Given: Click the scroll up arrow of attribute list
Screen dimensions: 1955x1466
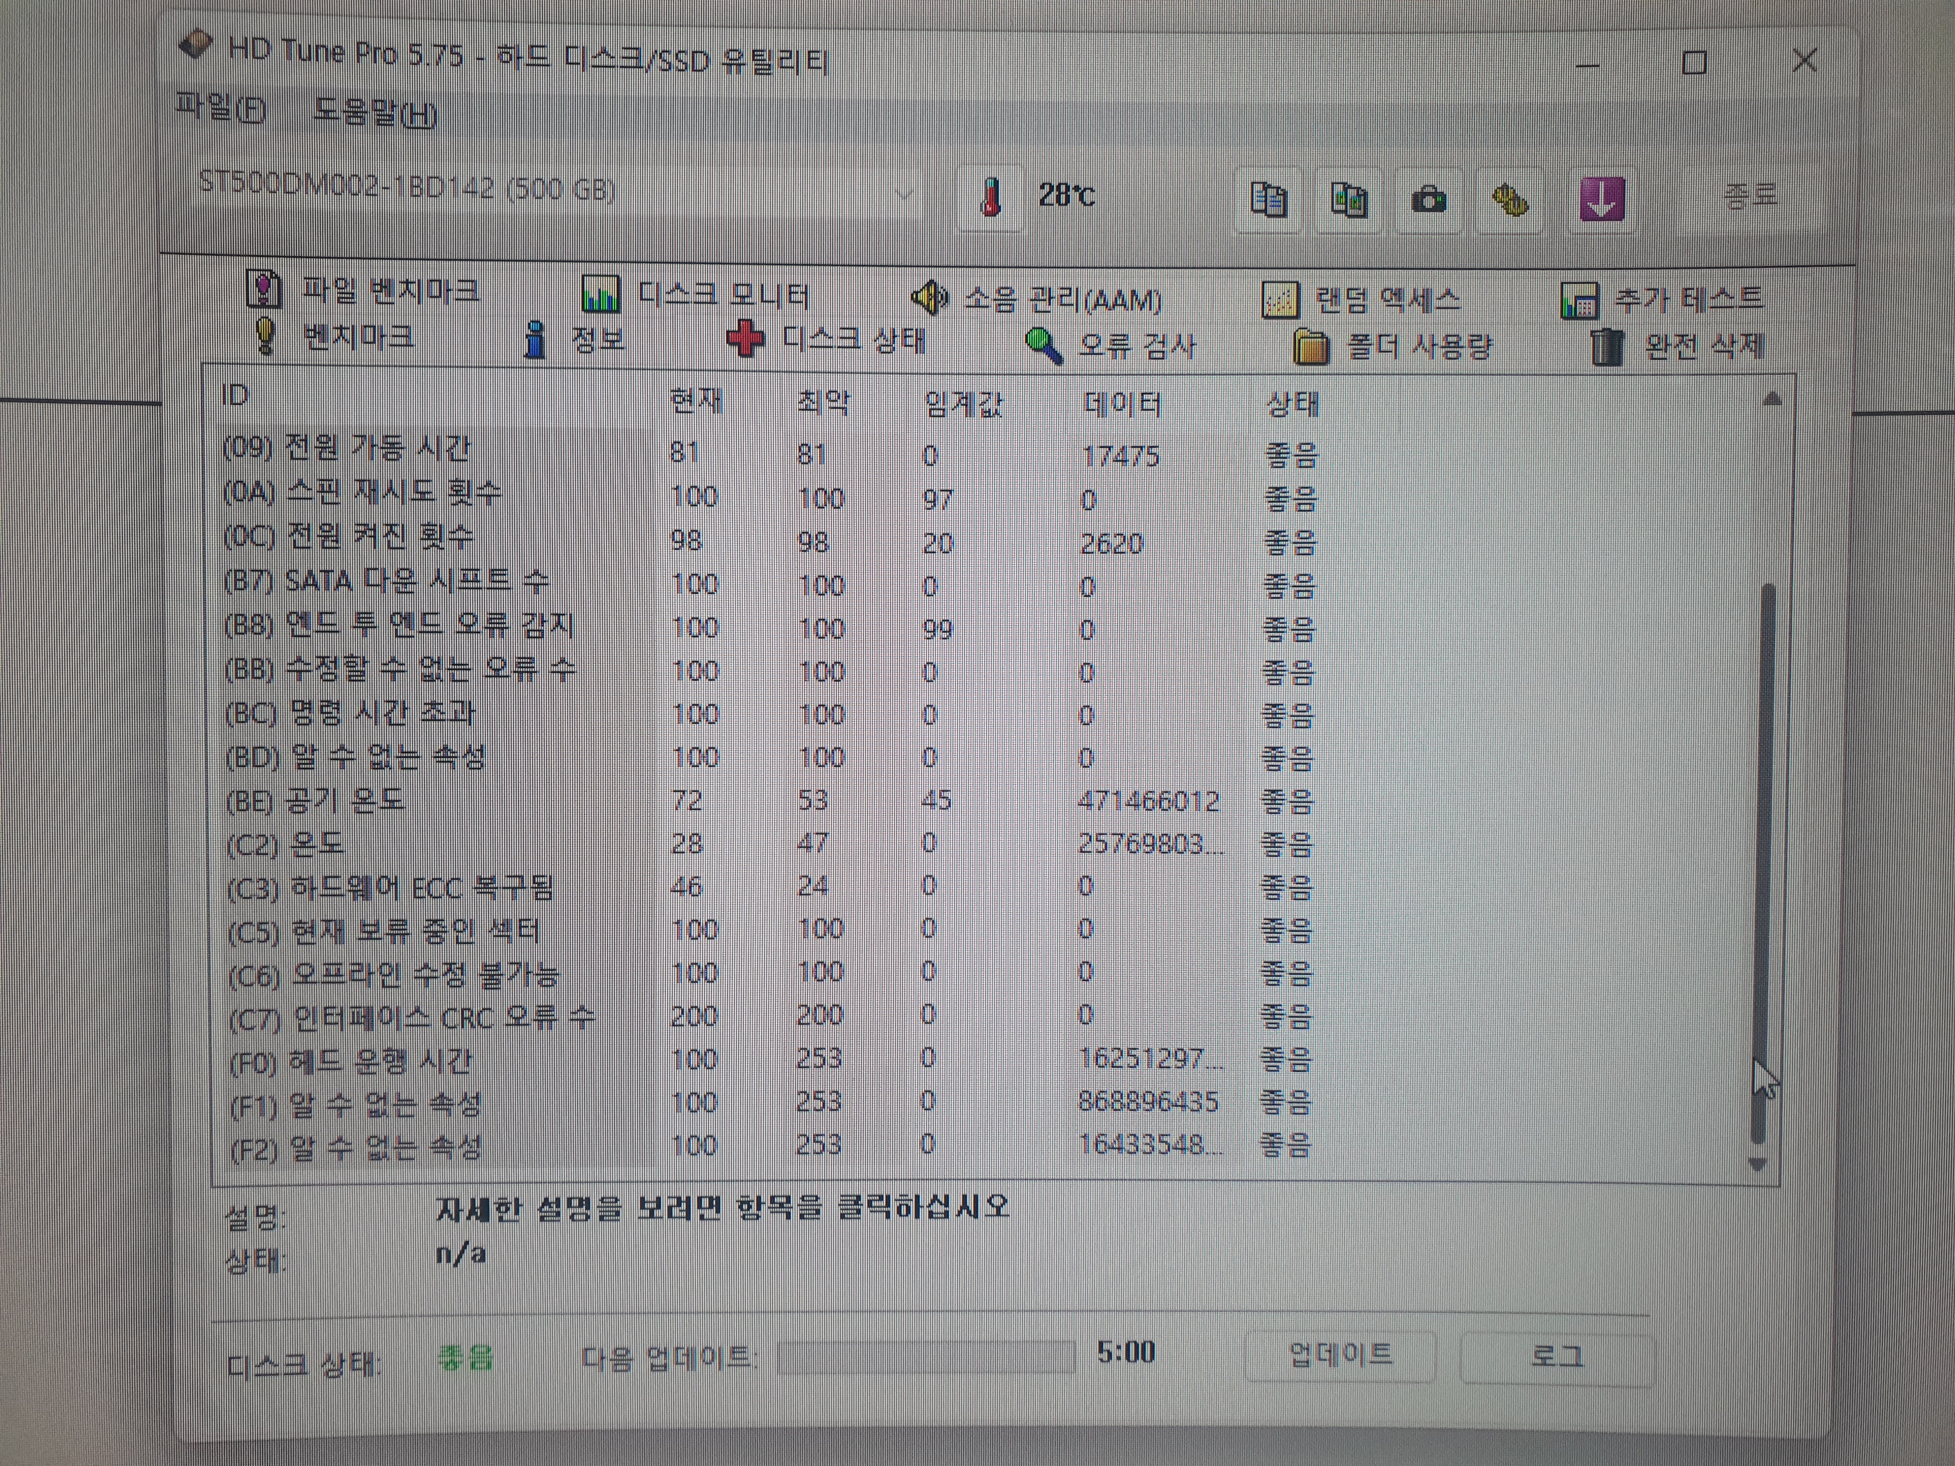Looking at the screenshot, I should point(1772,400).
